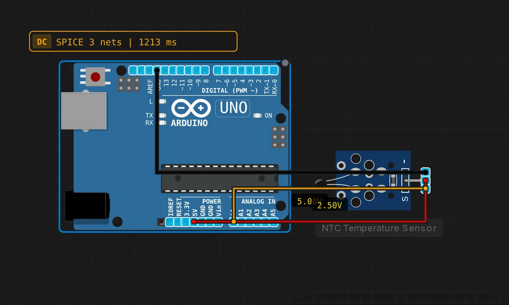The image size is (509, 305).
Task: Select the IOREF power pin
Action: point(170,222)
